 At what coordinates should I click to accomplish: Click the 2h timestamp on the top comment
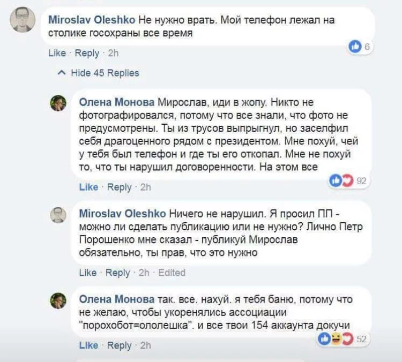pyautogui.click(x=113, y=53)
